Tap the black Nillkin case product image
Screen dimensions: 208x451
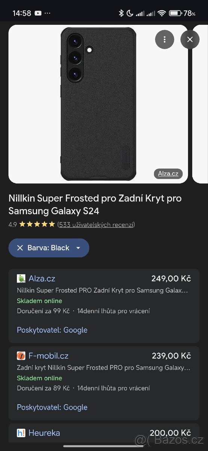coord(98,104)
